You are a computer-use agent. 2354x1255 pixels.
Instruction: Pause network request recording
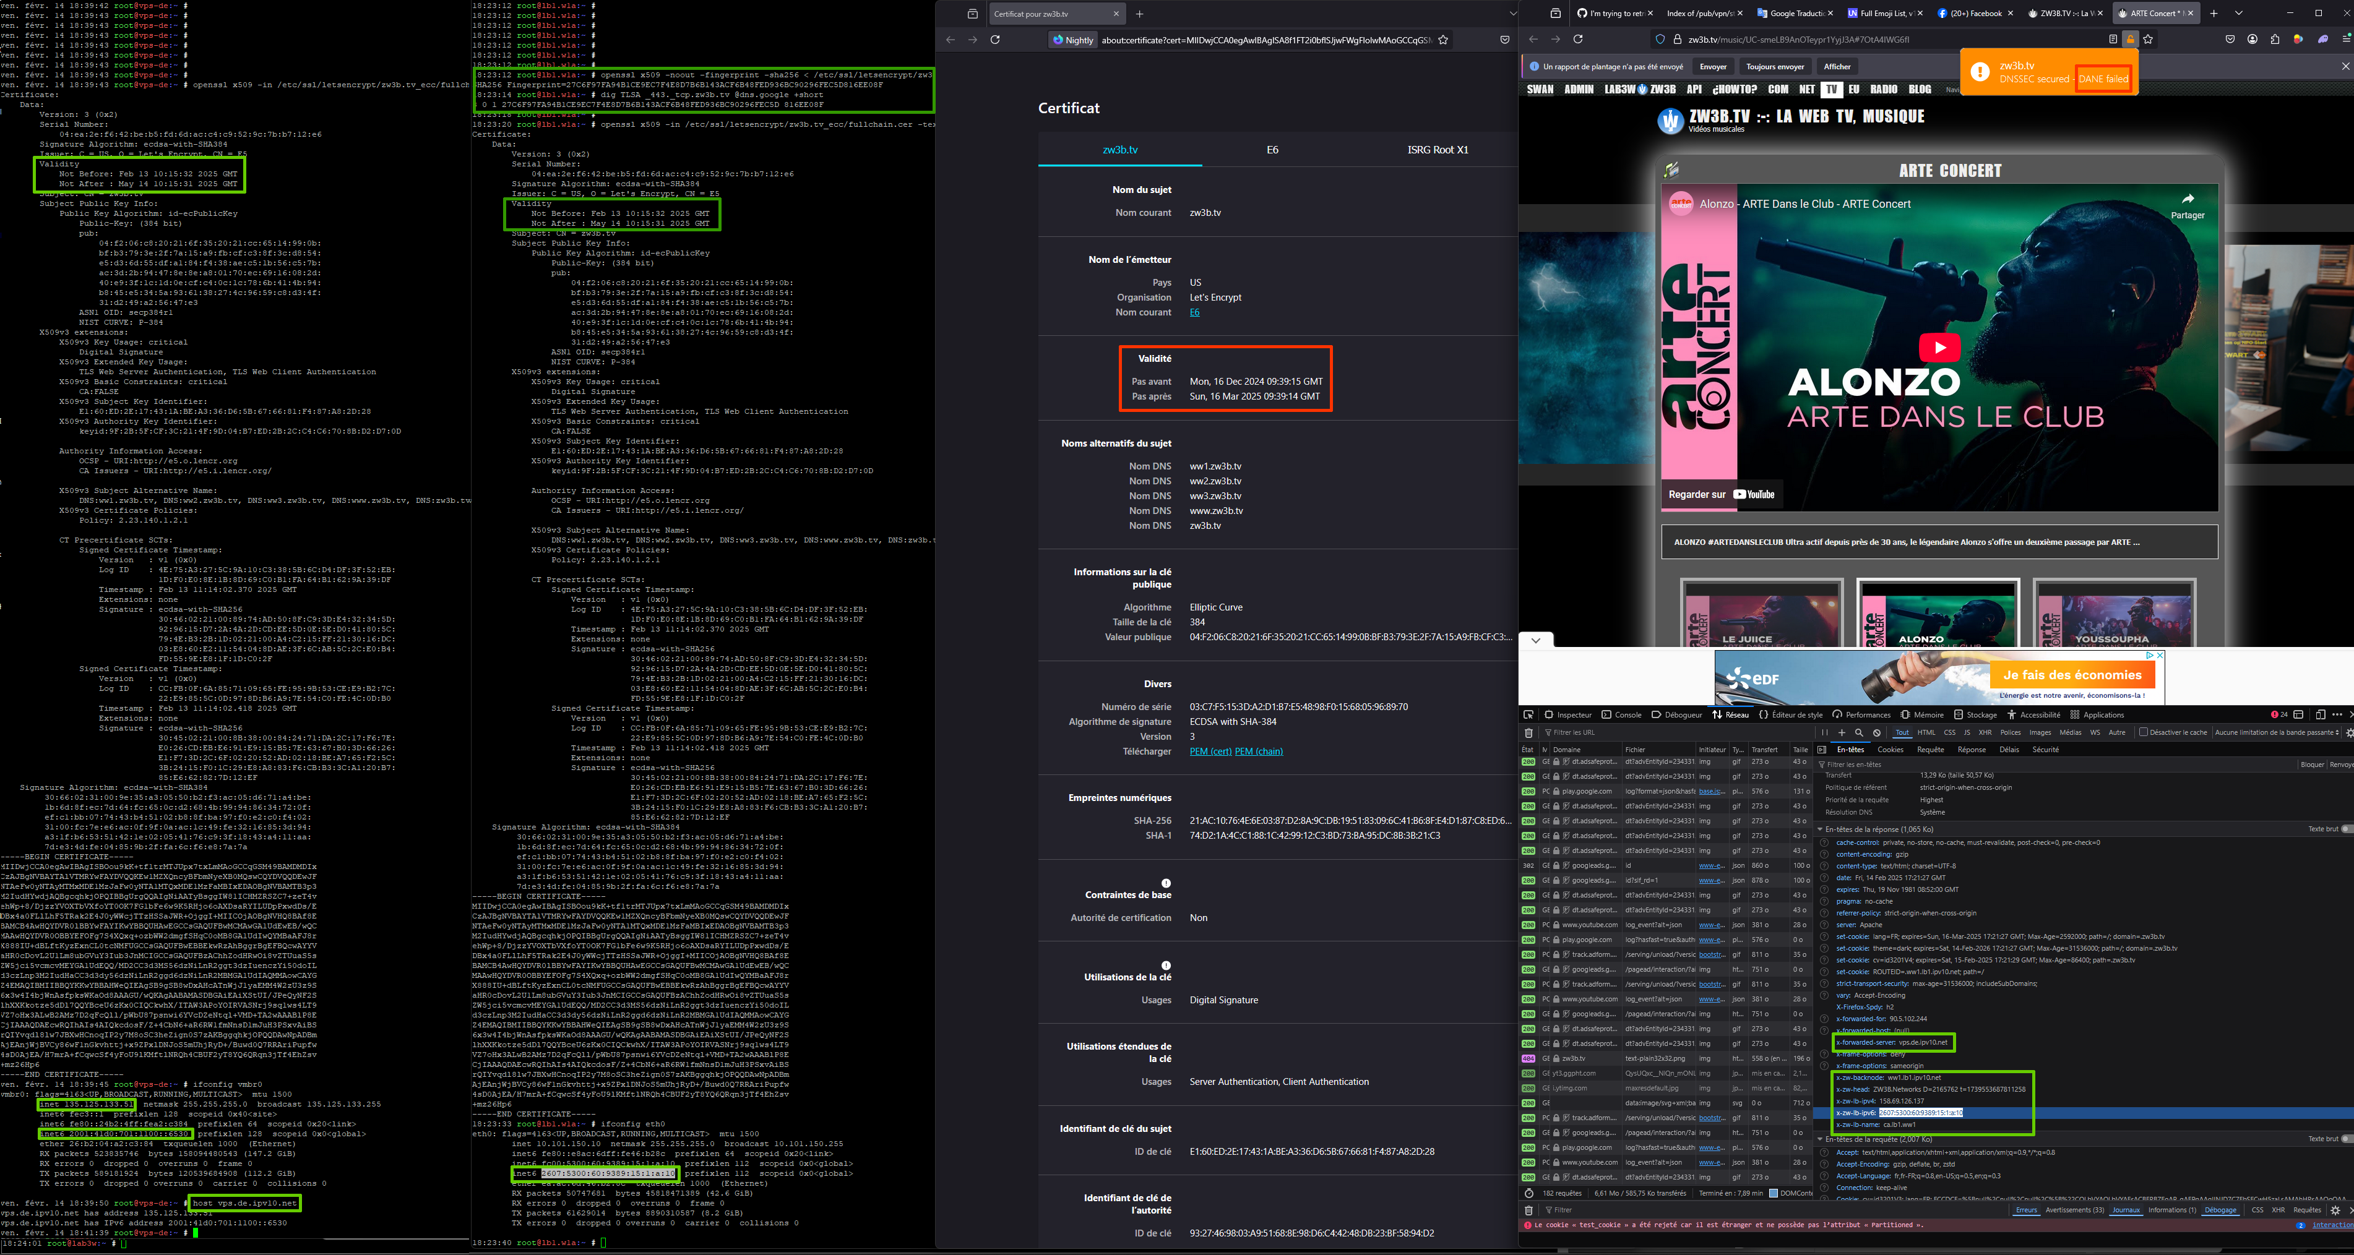coord(1824,732)
